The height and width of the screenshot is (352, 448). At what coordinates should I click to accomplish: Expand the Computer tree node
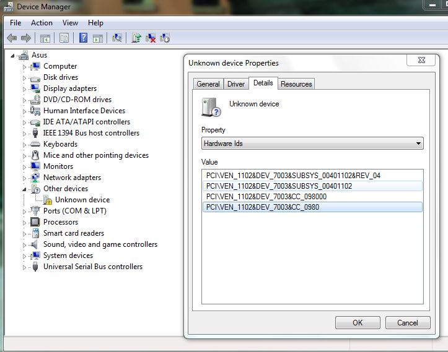click(x=24, y=67)
